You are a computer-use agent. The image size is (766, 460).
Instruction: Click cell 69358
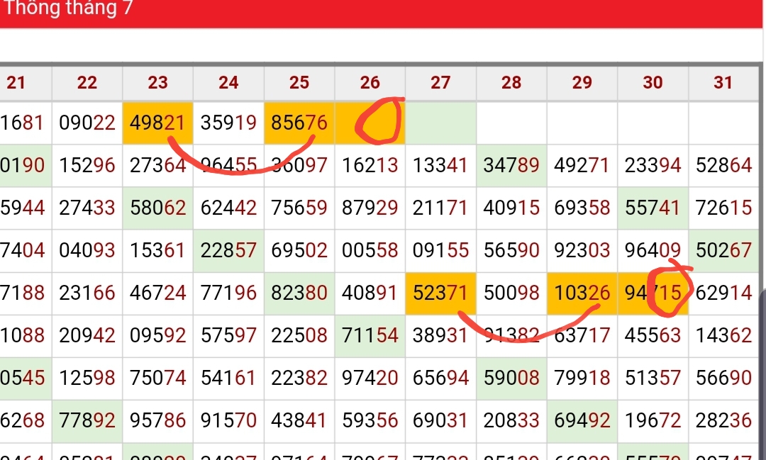coord(582,208)
